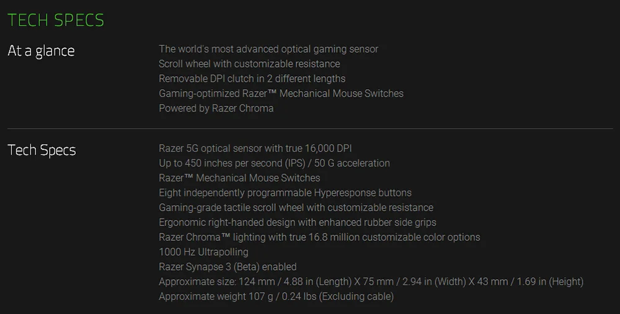Click '1000 Hz Ultrapolling' text
Image resolution: width=620 pixels, height=314 pixels.
click(203, 252)
